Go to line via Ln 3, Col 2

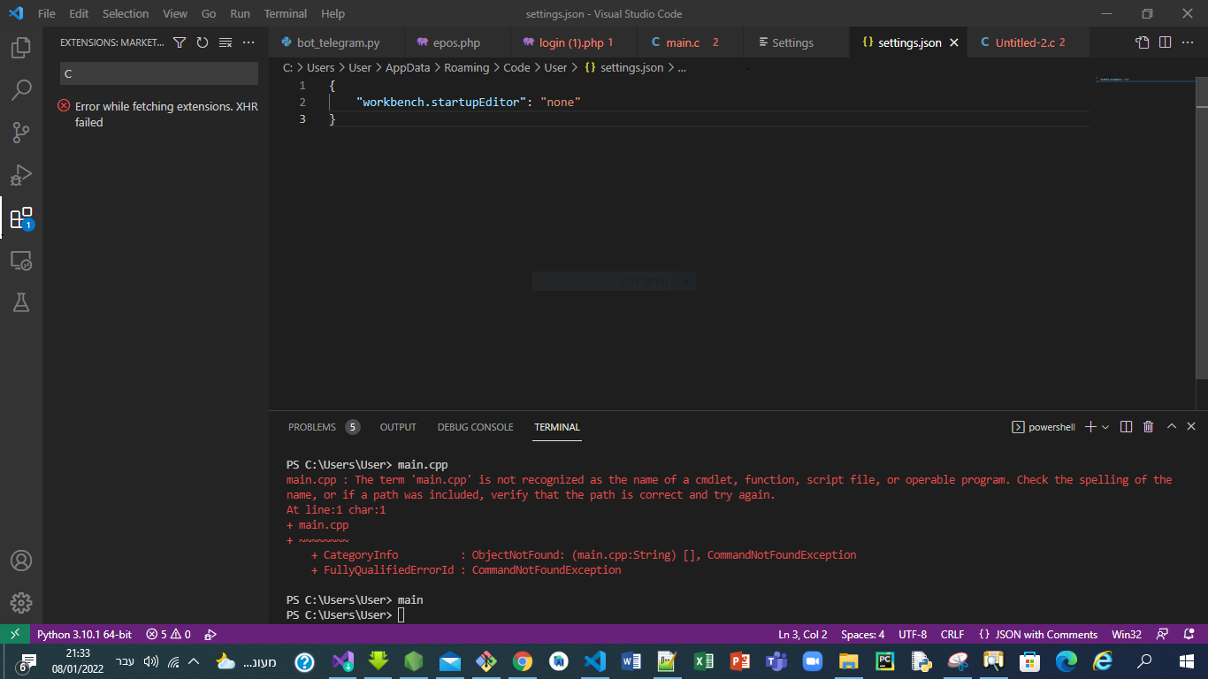802,634
